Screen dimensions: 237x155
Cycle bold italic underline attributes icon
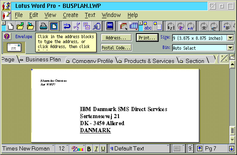pos(171,26)
